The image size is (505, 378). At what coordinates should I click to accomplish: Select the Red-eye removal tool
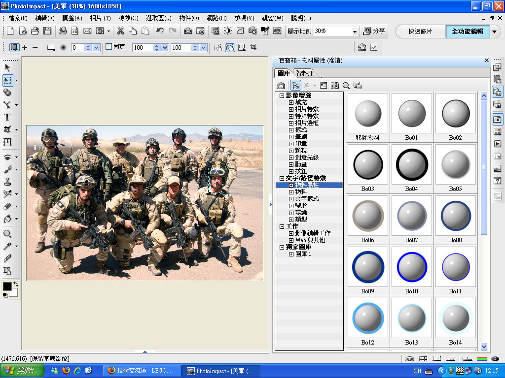(7, 157)
